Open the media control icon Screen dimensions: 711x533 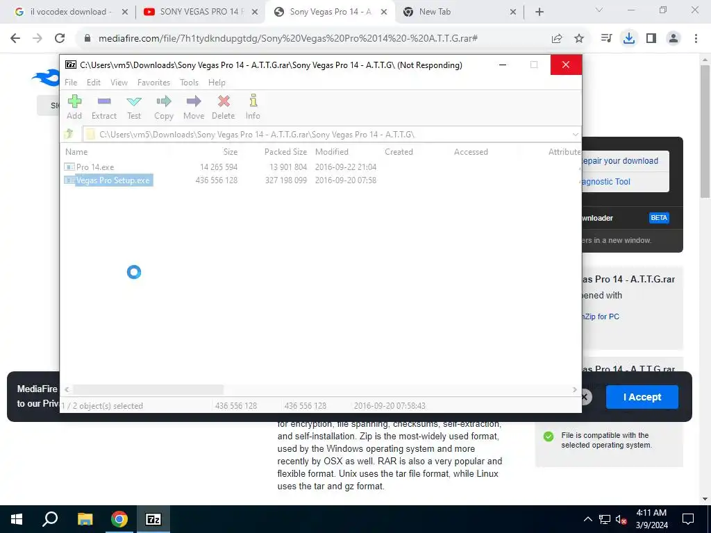pyautogui.click(x=606, y=39)
